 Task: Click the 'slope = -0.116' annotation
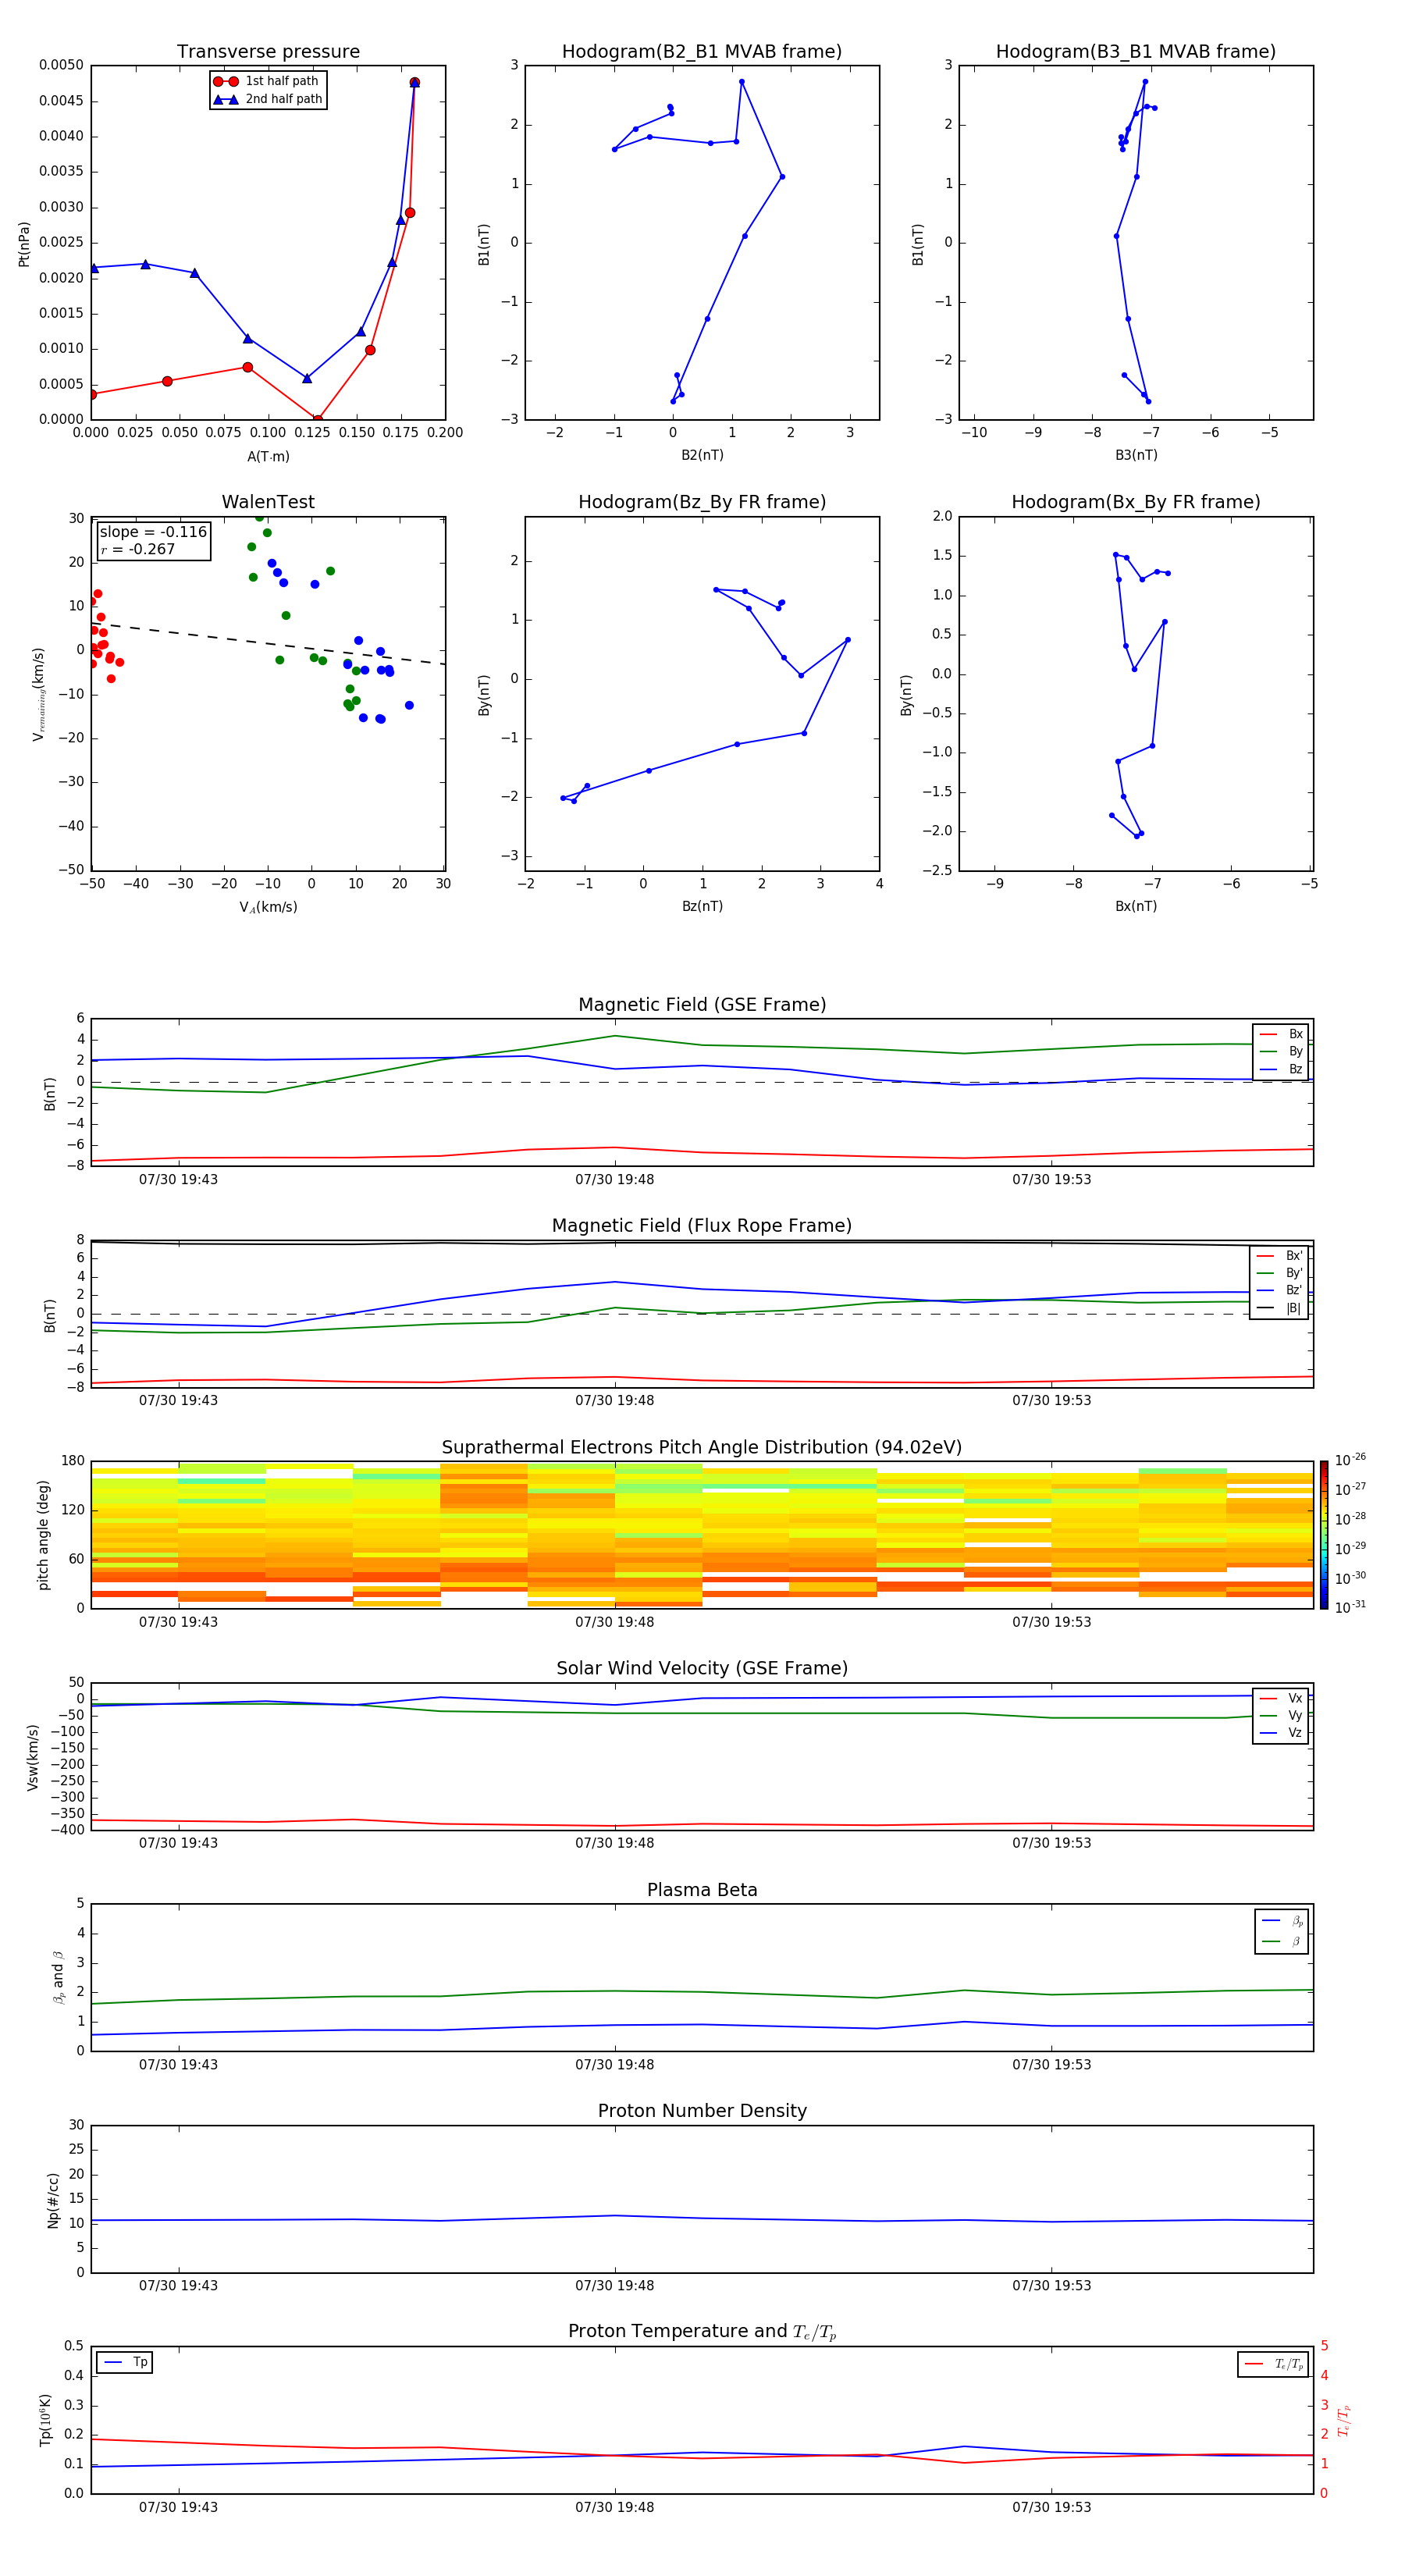point(153,532)
